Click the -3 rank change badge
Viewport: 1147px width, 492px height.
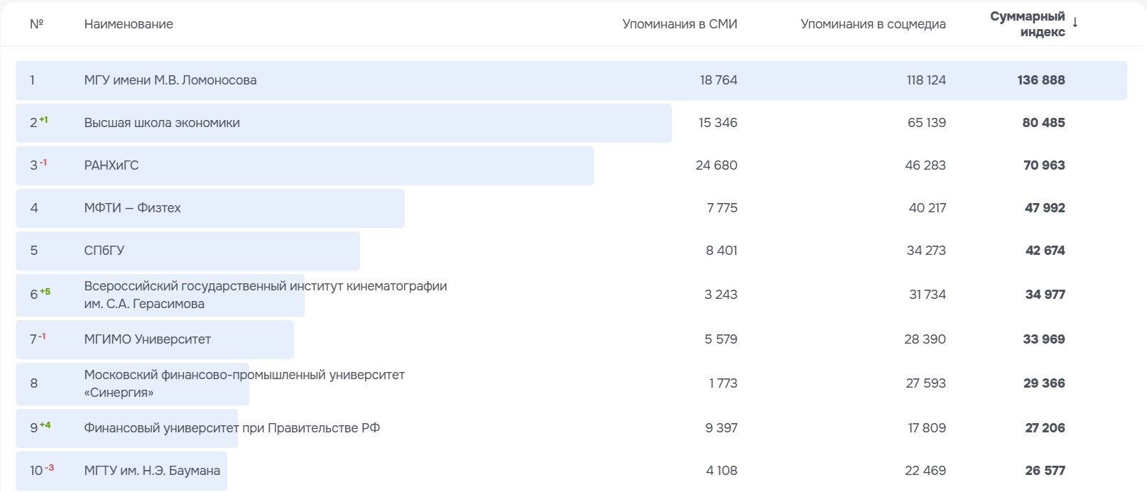pyautogui.click(x=50, y=468)
